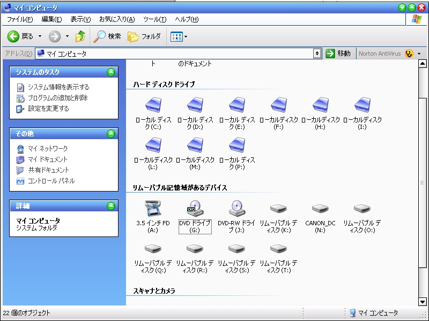This screenshot has width=429, height=321.
Task: Select removable disk (K:) icon
Action: pyautogui.click(x=278, y=209)
